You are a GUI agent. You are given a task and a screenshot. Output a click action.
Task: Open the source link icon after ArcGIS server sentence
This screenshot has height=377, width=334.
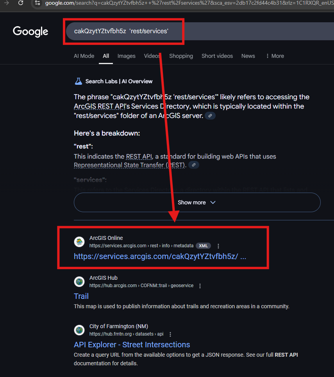210,116
